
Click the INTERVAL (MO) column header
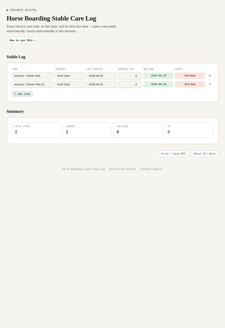(126, 69)
